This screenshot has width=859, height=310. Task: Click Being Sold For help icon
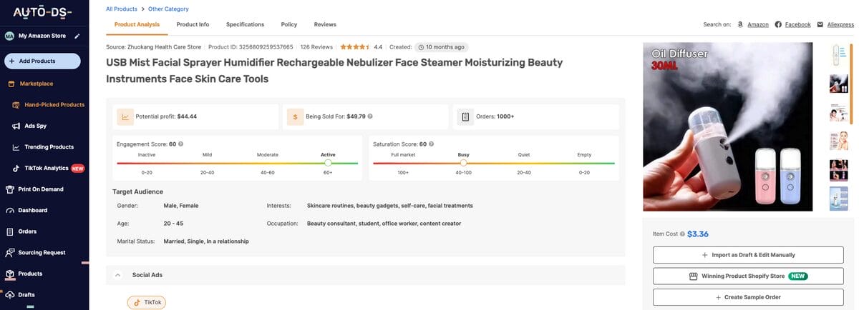[370, 116]
